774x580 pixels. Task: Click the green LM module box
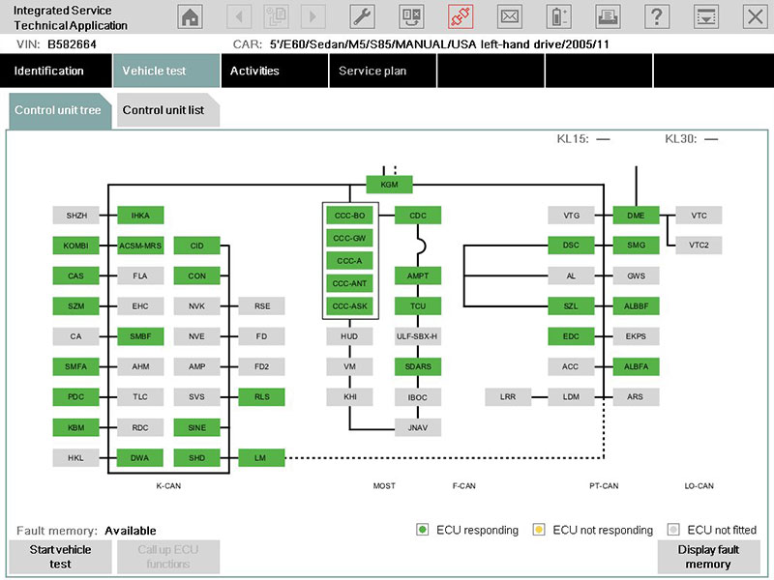pyautogui.click(x=260, y=458)
